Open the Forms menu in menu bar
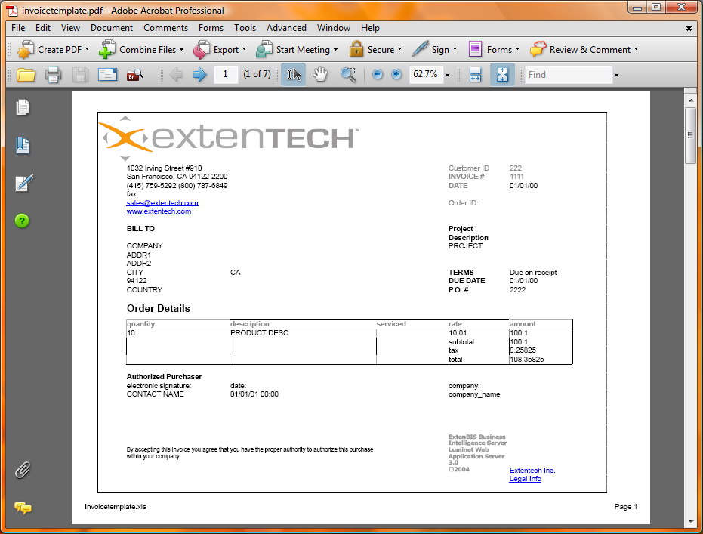703x534 pixels. tap(211, 28)
